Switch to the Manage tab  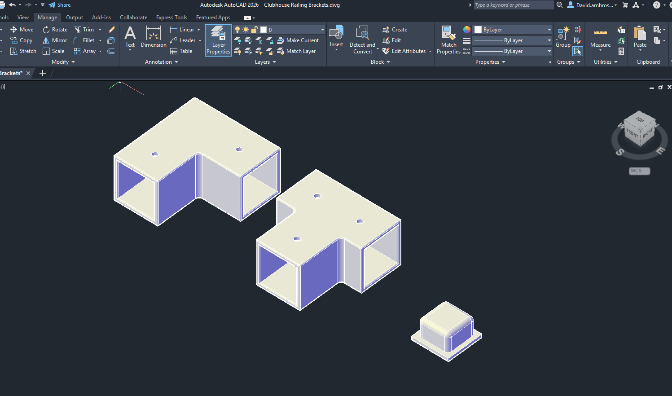pyautogui.click(x=47, y=18)
